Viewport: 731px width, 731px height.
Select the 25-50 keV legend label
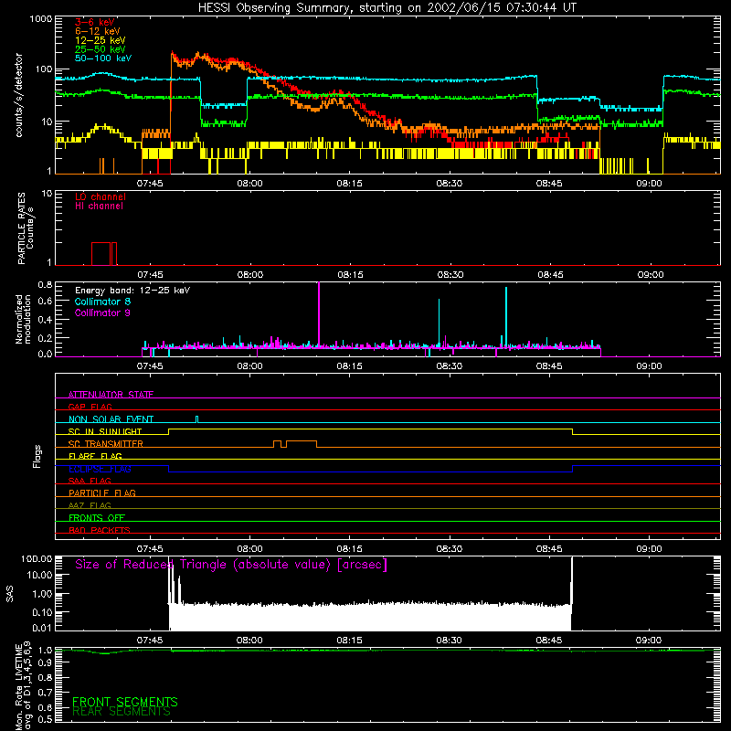click(x=101, y=49)
